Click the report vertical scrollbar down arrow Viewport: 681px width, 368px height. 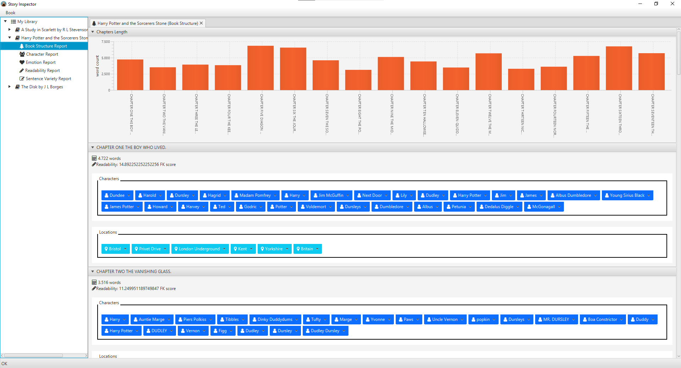[679, 356]
